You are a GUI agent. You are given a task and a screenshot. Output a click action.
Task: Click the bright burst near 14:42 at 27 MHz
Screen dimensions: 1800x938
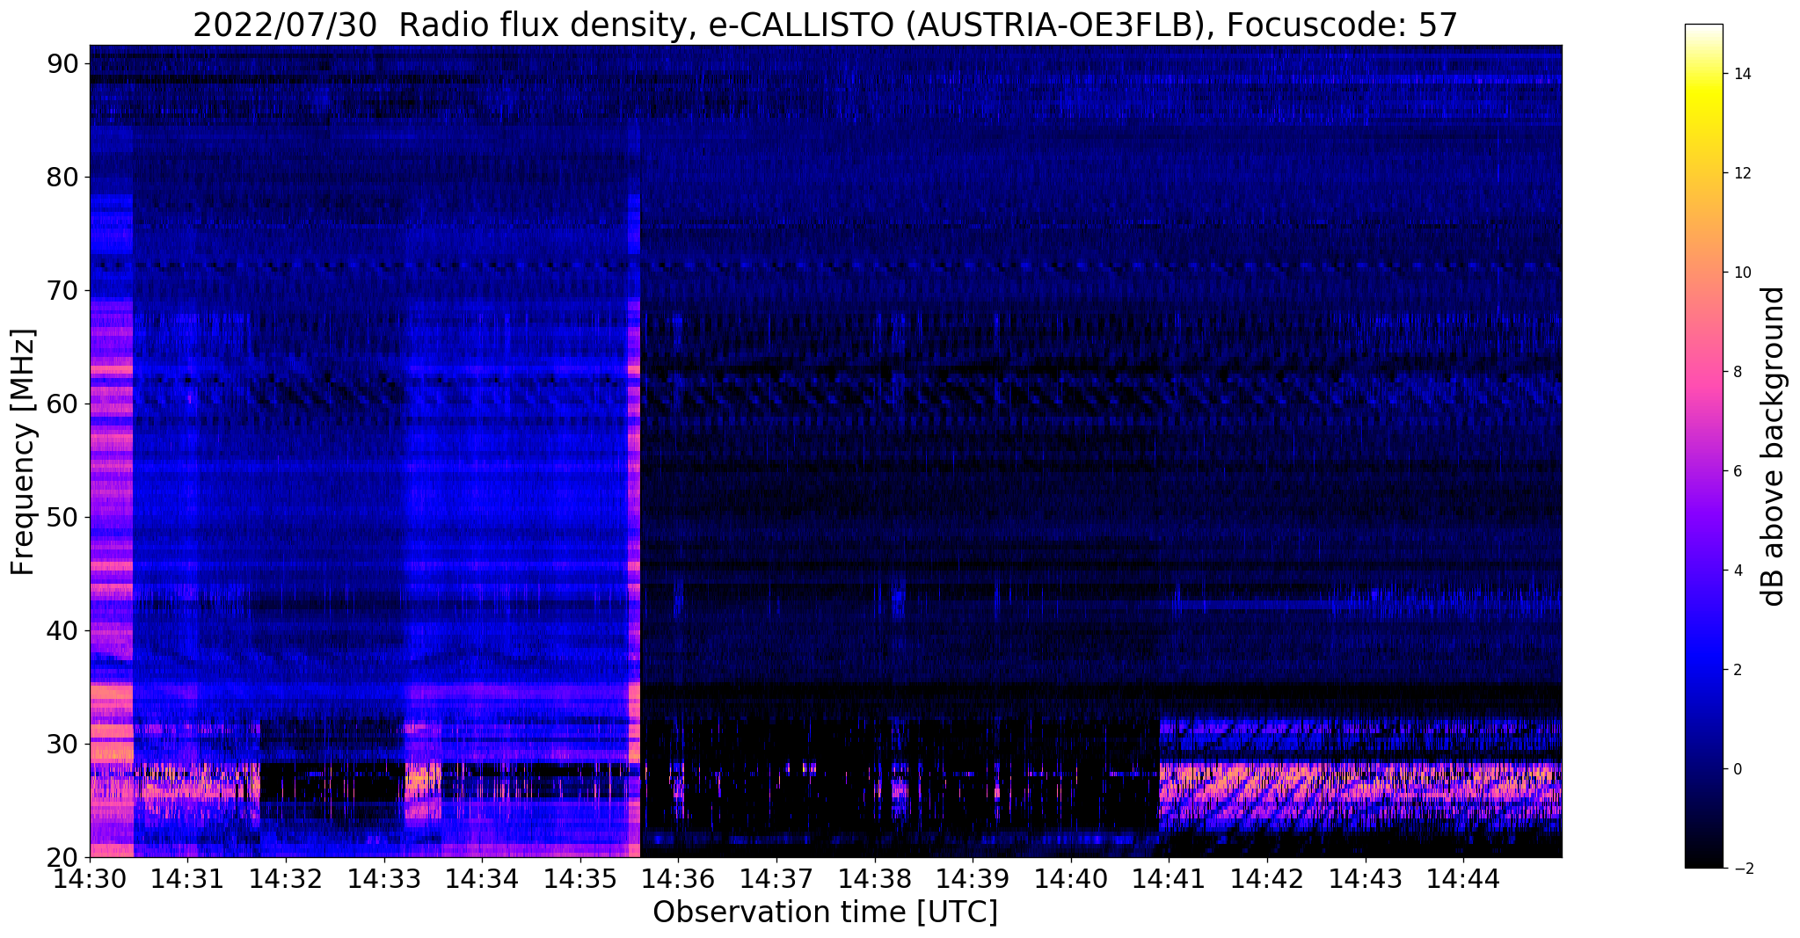pos(1266,780)
